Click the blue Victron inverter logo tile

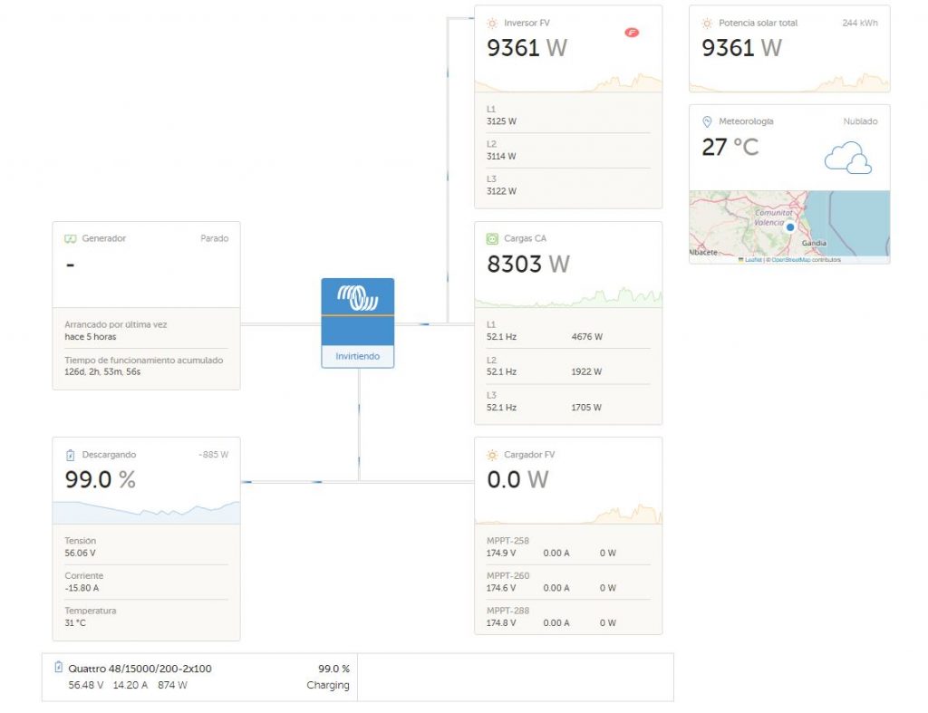pyautogui.click(x=358, y=297)
